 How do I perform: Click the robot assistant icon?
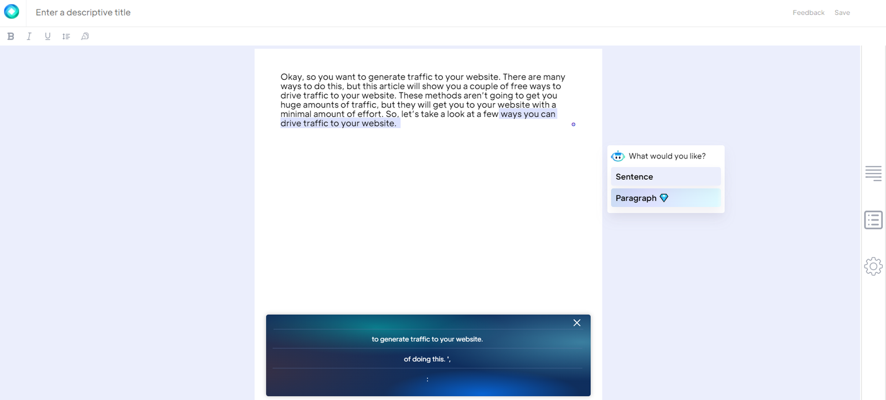pos(618,156)
